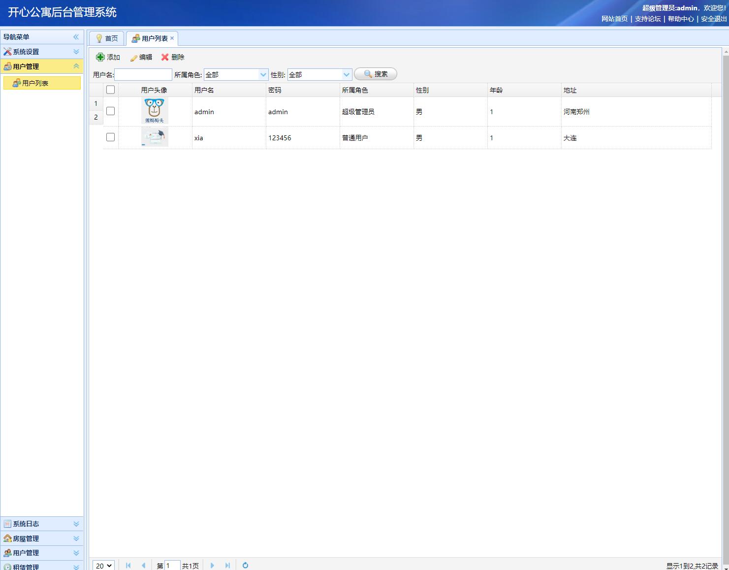The width and height of the screenshot is (729, 570).
Task: Refresh the user list with the reload icon
Action: pyautogui.click(x=245, y=566)
